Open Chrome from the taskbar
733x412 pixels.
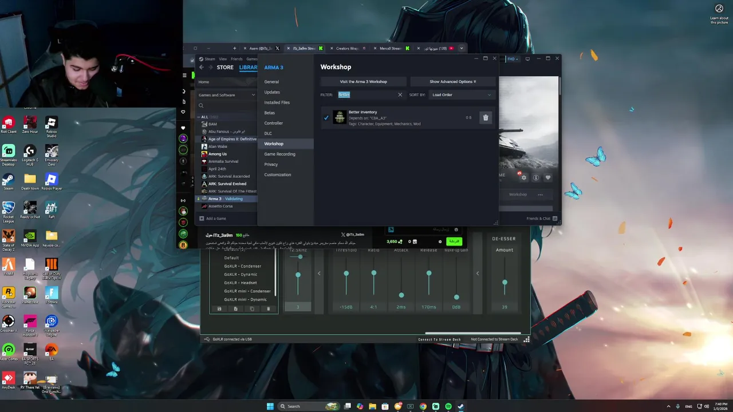click(423, 406)
